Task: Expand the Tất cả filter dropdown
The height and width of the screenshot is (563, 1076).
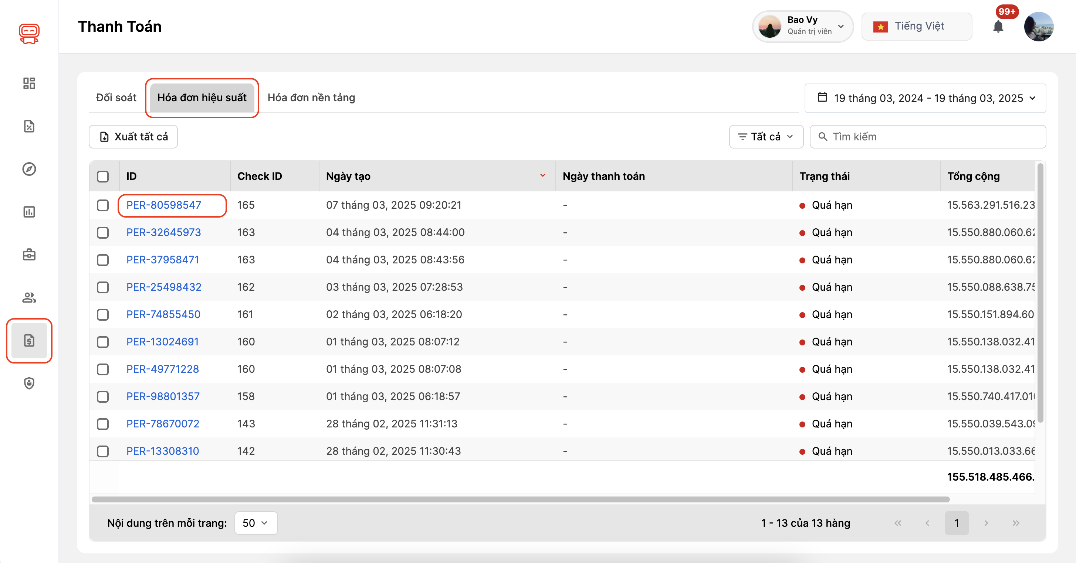Action: 766,137
